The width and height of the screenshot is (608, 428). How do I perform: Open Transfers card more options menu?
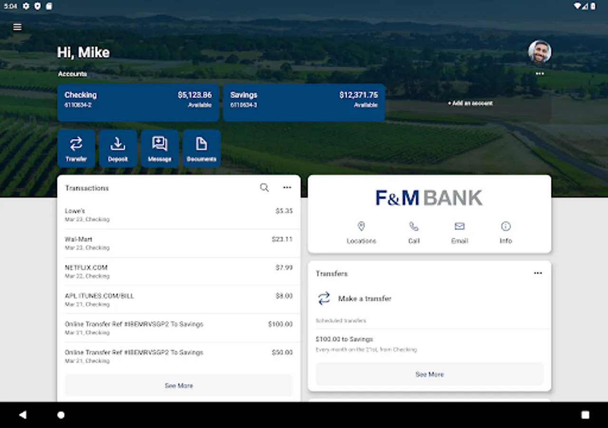point(538,273)
